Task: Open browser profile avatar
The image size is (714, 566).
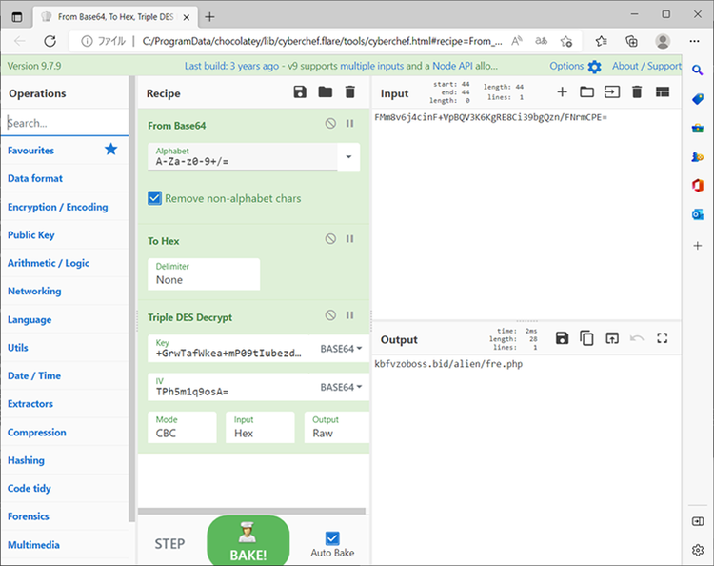Action: coord(663,41)
